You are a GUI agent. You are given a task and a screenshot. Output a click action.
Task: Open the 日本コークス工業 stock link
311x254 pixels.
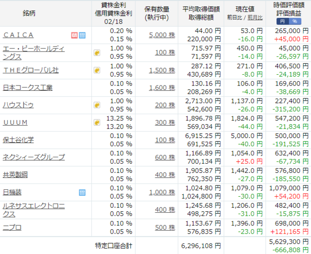(28, 87)
